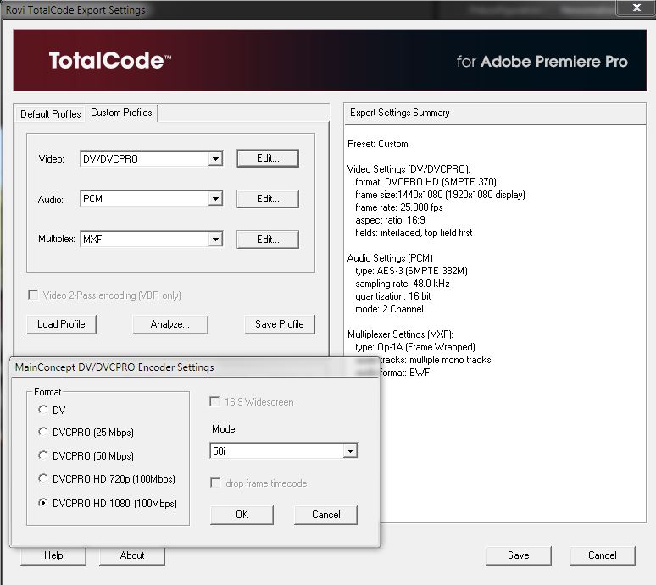Click 'Multiplexer Settings (MXF):' heading
Screen dimensions: 656x585
(x=400, y=334)
